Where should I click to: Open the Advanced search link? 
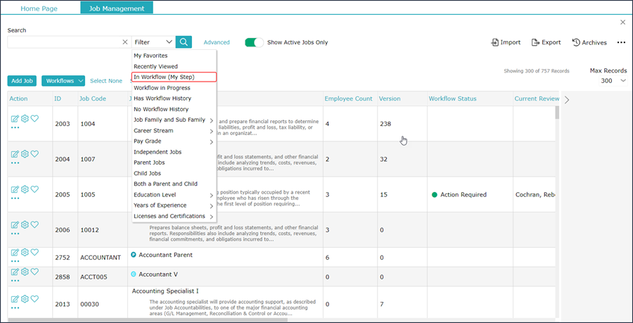217,42
